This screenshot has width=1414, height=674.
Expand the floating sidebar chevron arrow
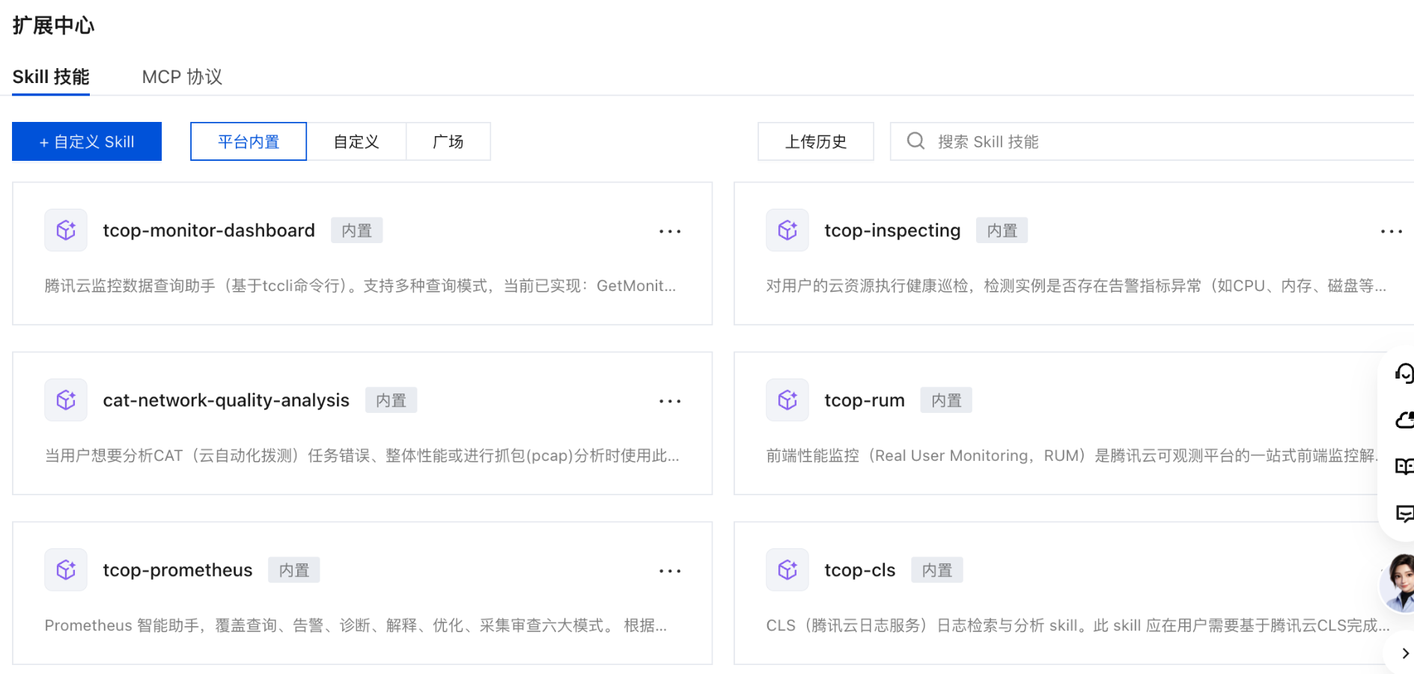[x=1405, y=654]
